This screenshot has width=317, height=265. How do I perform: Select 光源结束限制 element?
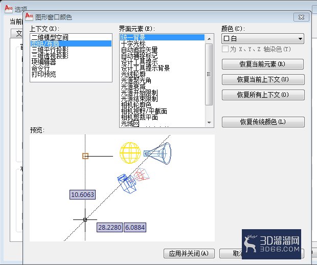[x=162, y=99]
